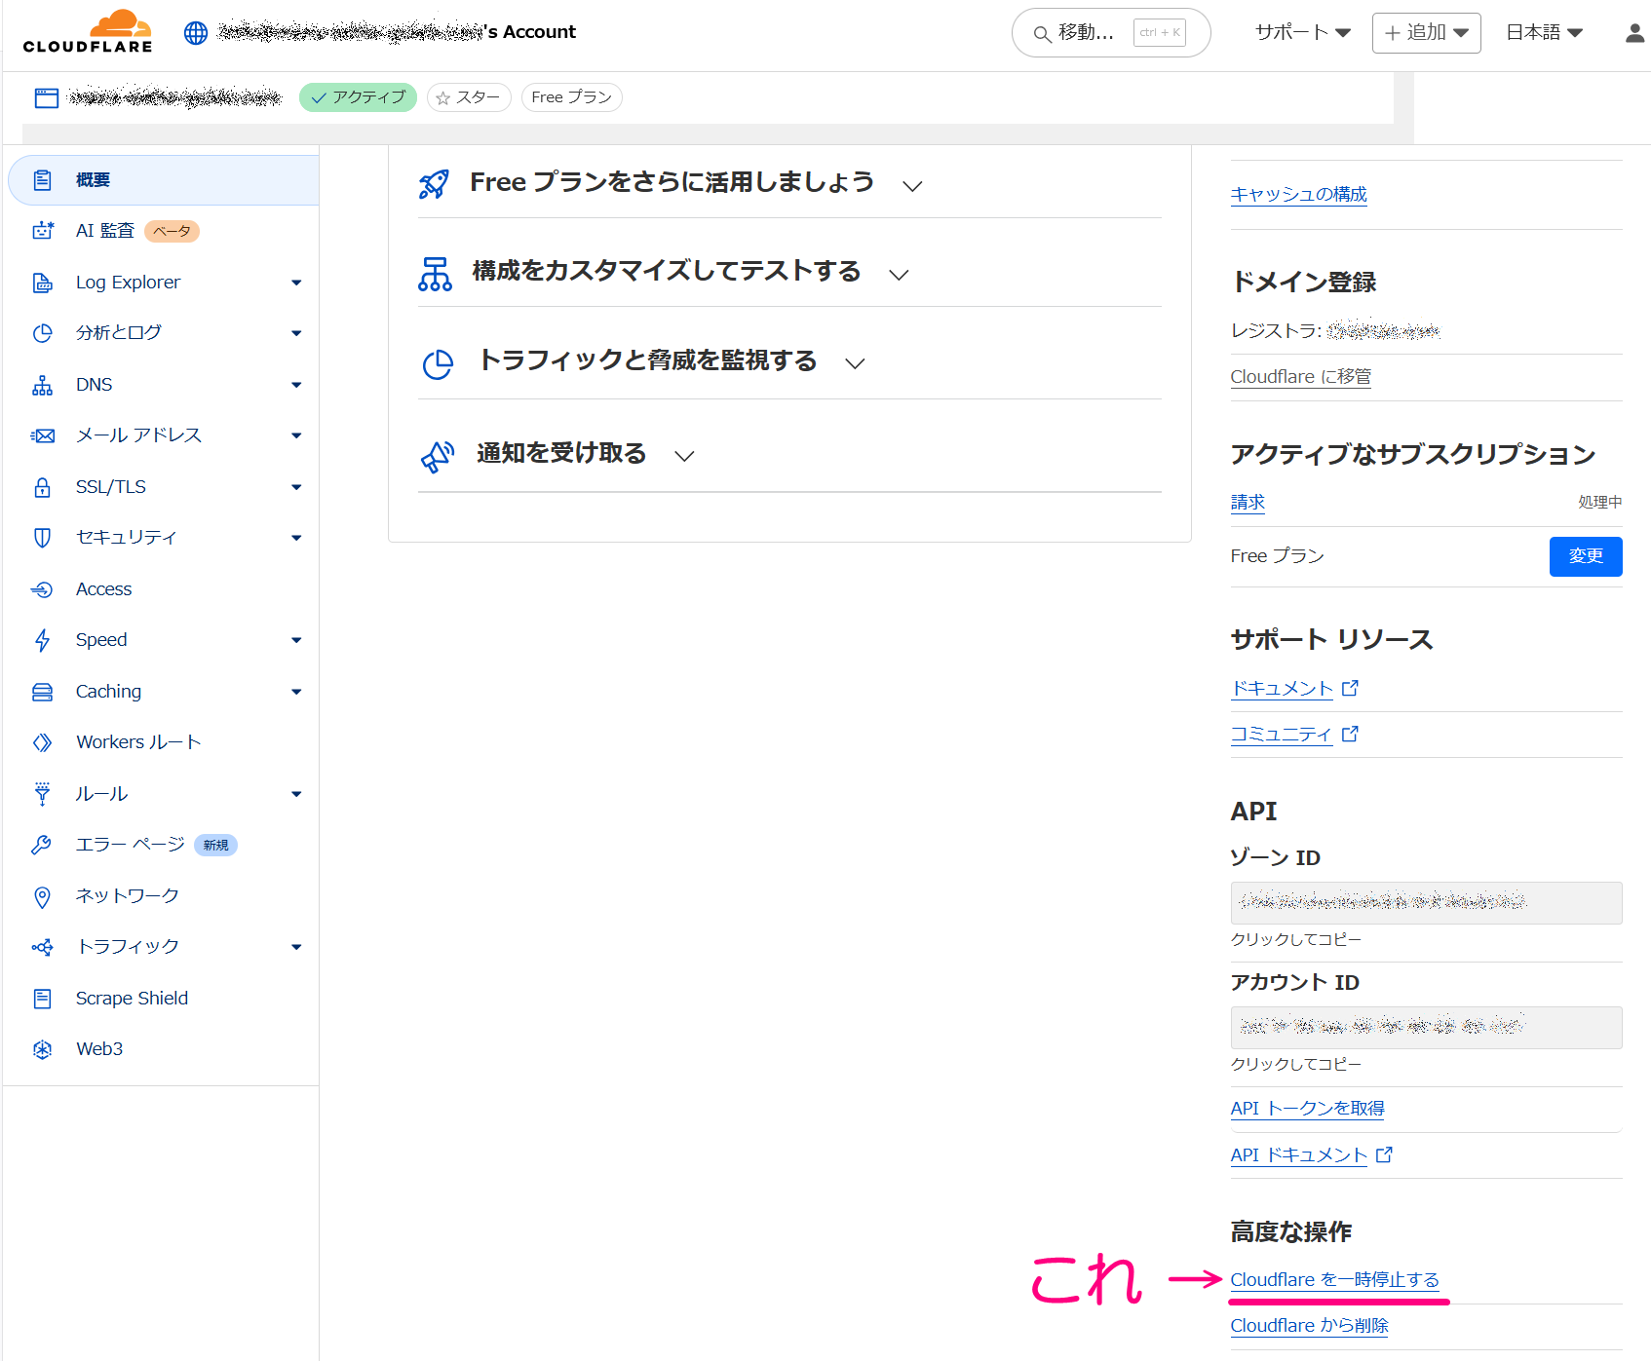Screen dimensions: 1651x1361
Task: Click the Web3 icon in sidebar
Action: pyautogui.click(x=42, y=1049)
